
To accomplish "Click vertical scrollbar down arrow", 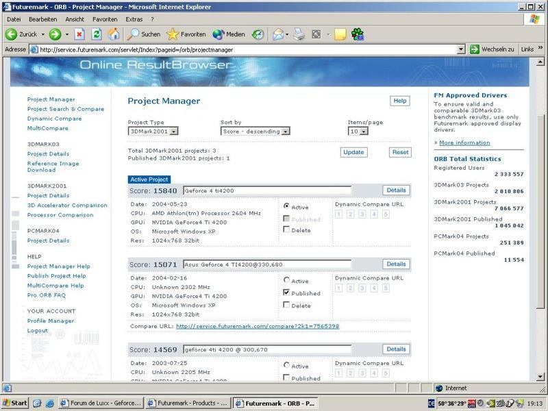I will click(540, 377).
